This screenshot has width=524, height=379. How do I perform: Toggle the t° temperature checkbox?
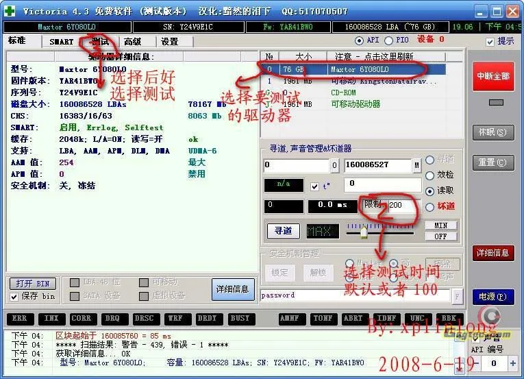(314, 186)
